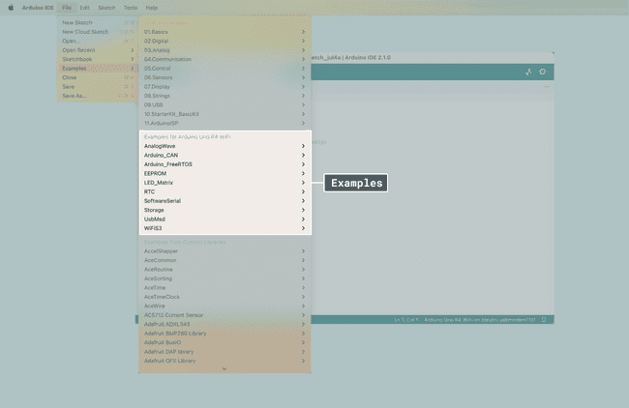The image size is (629, 408).
Task: Click the Apple menu icon
Action: pos(11,8)
